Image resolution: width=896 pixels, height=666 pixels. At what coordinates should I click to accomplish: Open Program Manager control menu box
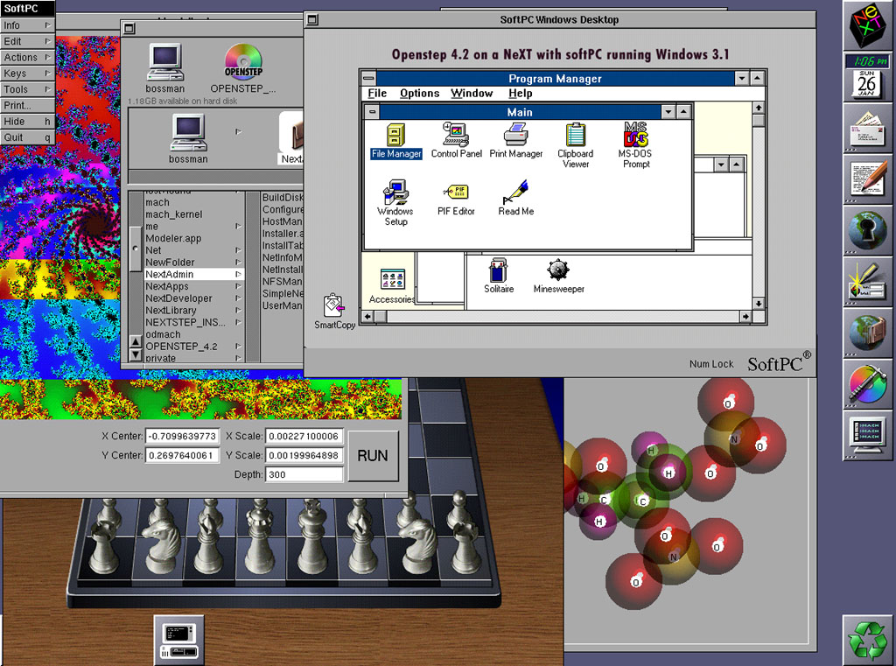pos(368,78)
